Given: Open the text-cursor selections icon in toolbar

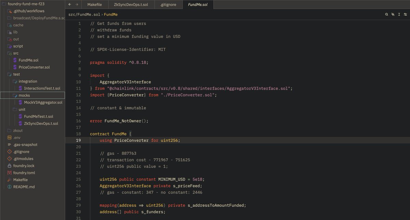Looking at the screenshot, I should pos(399,14).
